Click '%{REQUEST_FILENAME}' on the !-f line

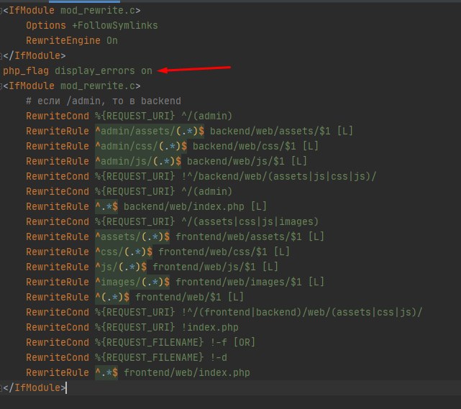pyautogui.click(x=149, y=342)
